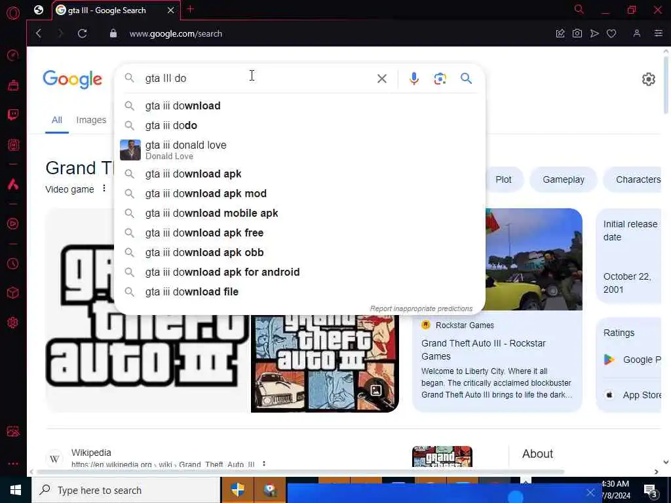671x503 pixels.
Task: Open GX Control speedometer in the sidebar
Action: [13, 55]
